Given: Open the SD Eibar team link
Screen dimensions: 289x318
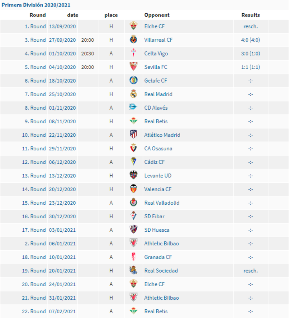Looking at the screenshot, I should pyautogui.click(x=154, y=216).
